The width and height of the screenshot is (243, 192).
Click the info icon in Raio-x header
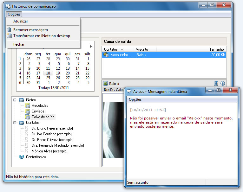coord(223,83)
